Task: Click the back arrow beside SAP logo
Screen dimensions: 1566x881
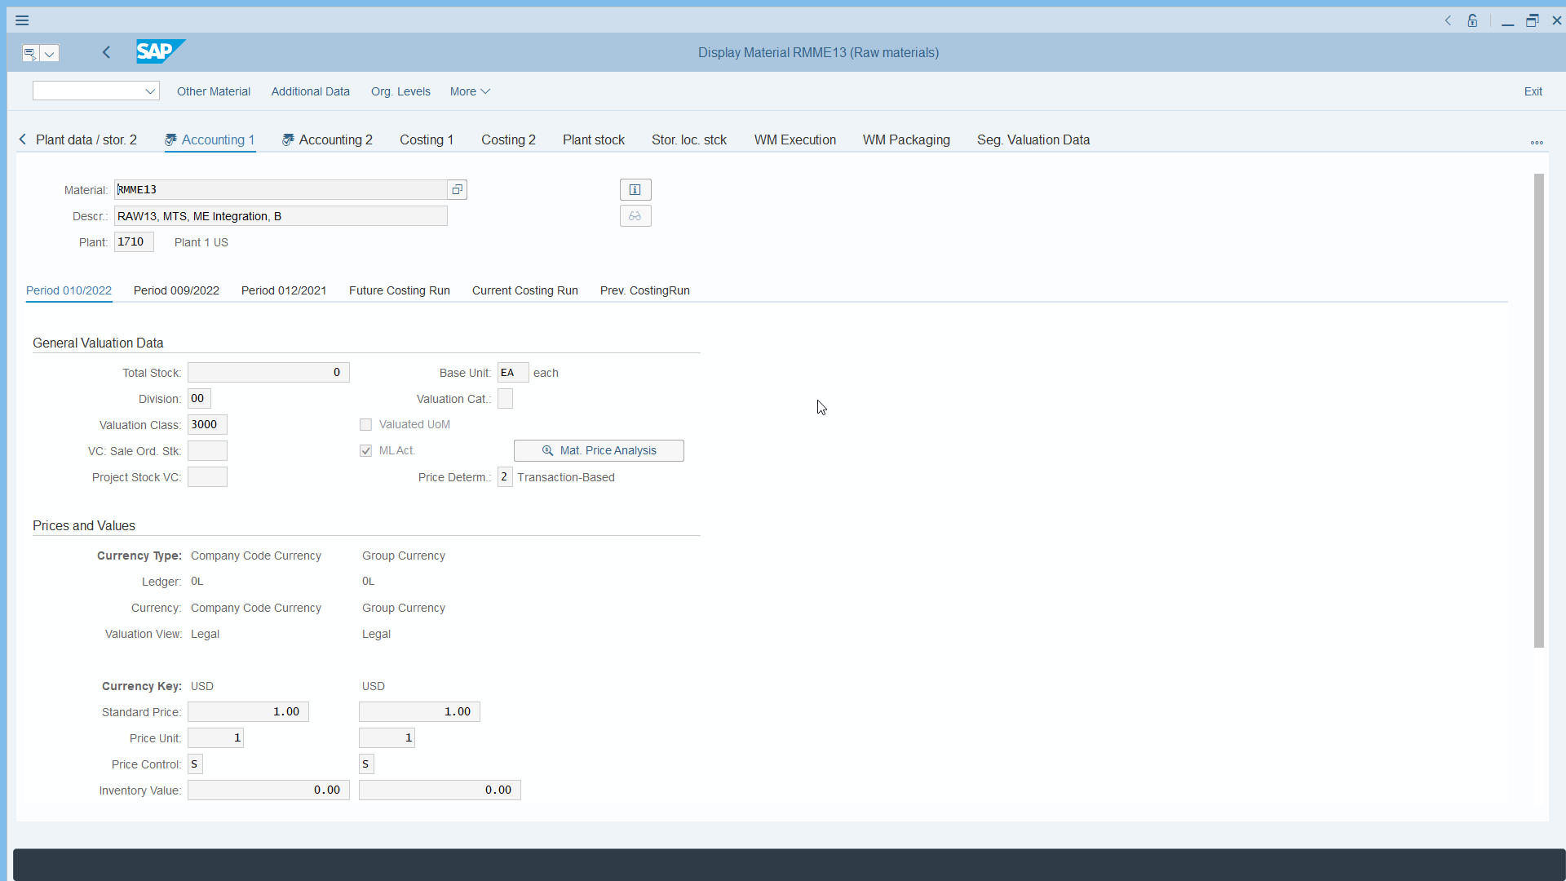Action: [x=106, y=52]
